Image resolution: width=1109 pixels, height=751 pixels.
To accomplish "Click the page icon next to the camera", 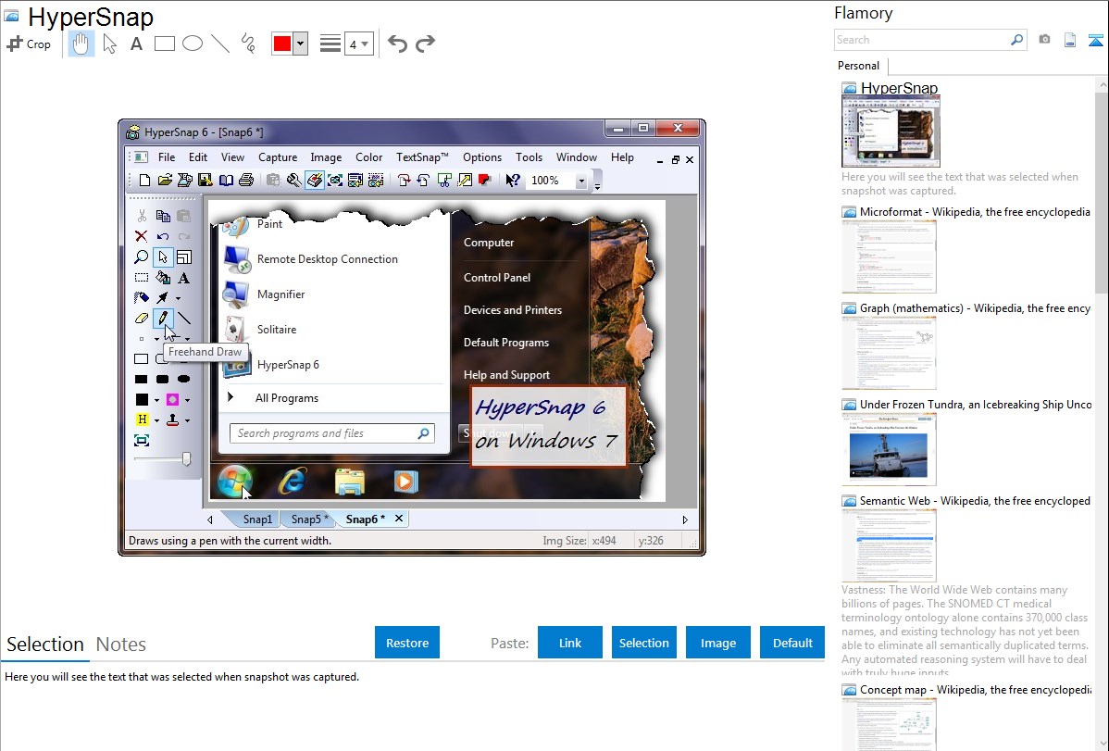I will pyautogui.click(x=1070, y=40).
